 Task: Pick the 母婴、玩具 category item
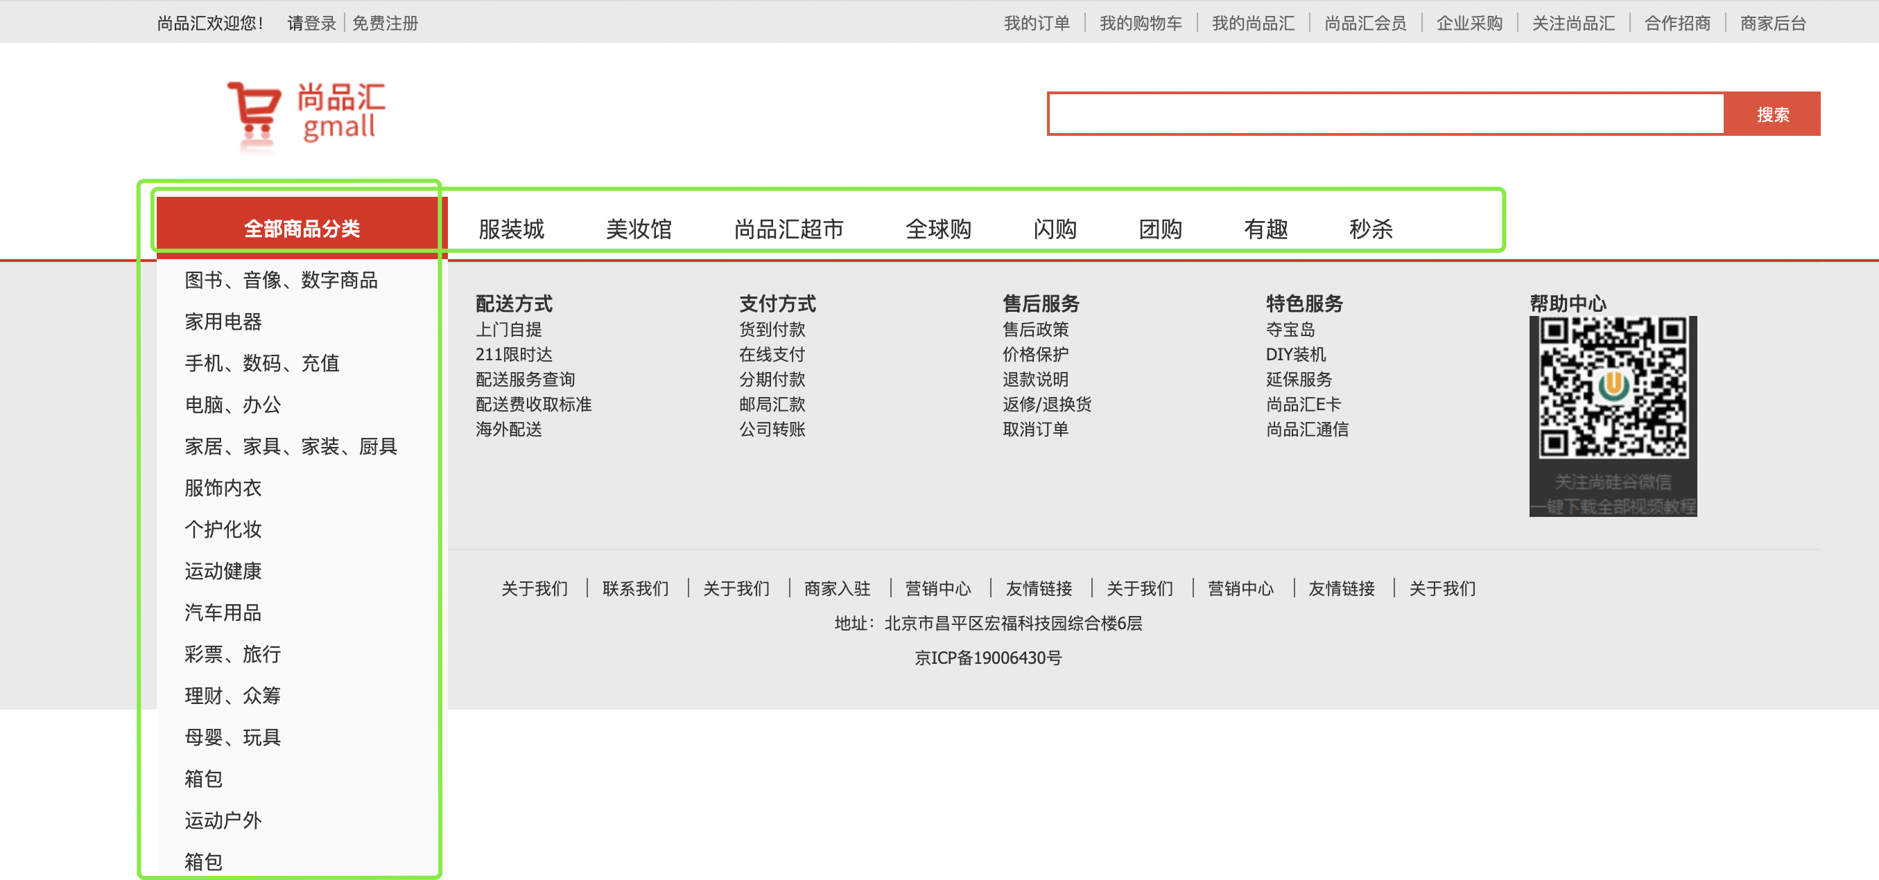(233, 737)
